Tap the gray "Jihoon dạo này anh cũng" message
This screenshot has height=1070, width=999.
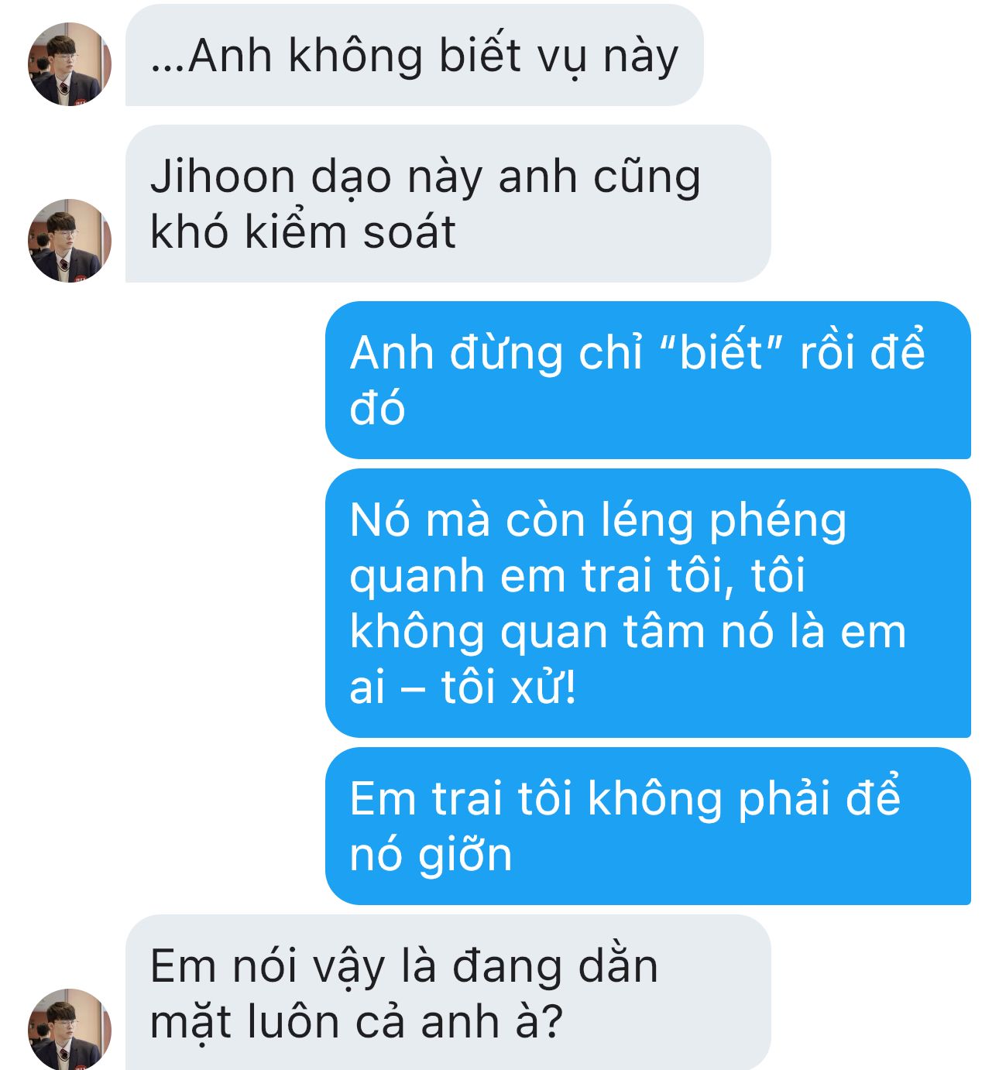click(448, 204)
